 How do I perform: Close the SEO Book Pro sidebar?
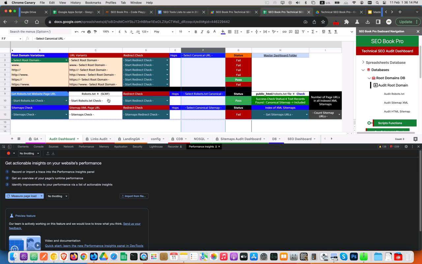(x=418, y=31)
